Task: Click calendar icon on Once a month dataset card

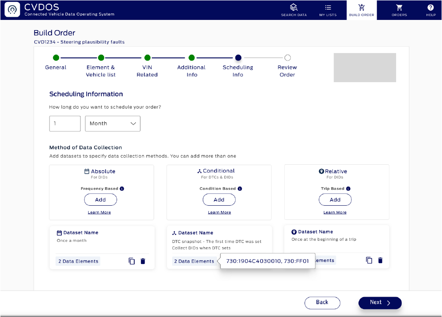Action: [x=59, y=233]
